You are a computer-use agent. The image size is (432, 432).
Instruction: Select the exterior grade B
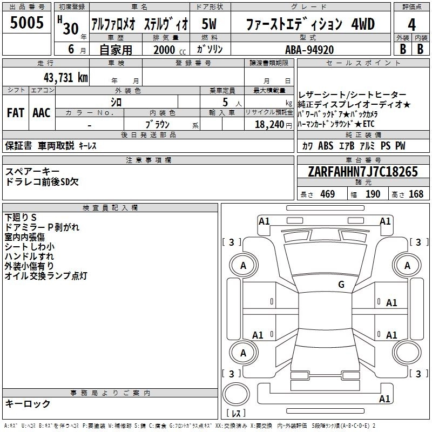click(403, 49)
